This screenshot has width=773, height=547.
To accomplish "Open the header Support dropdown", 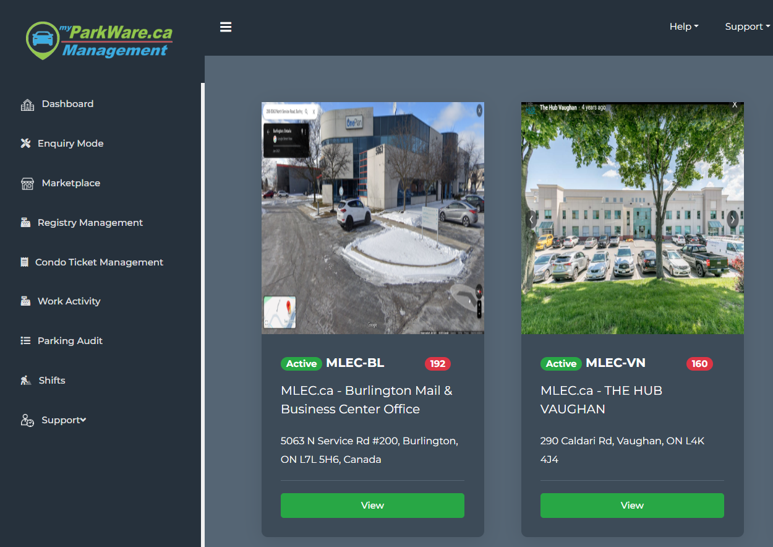I will (748, 27).
